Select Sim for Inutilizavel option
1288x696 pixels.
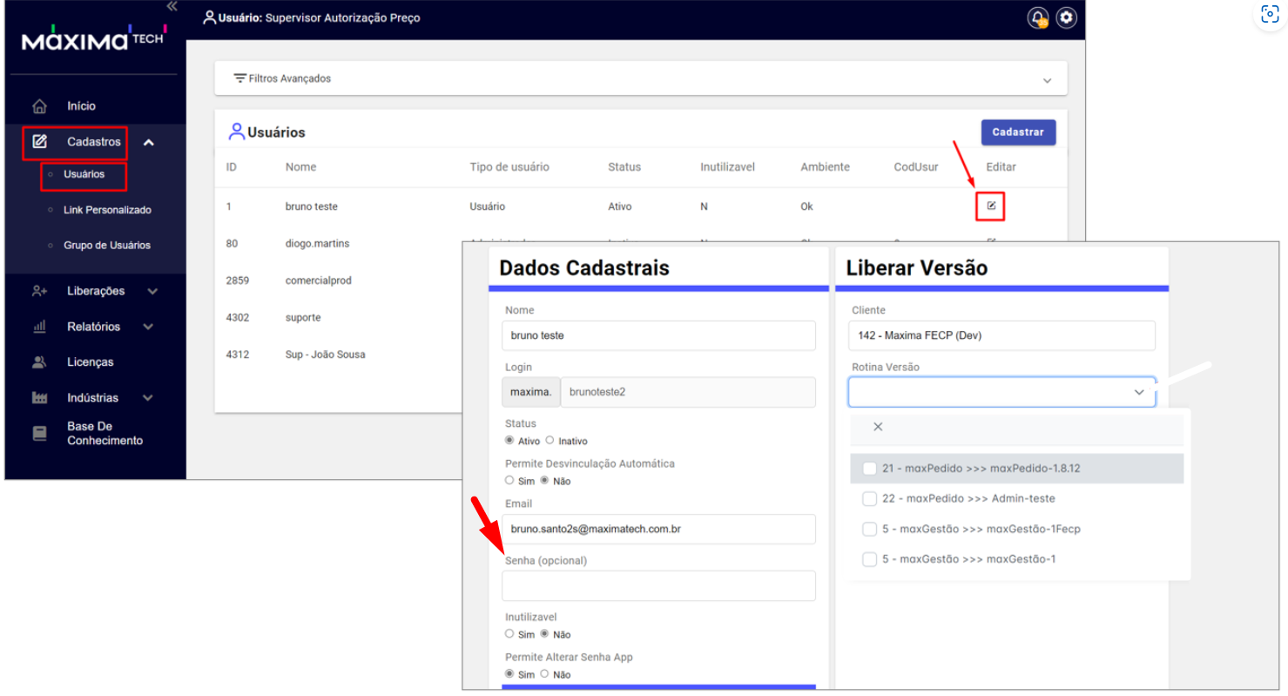[510, 634]
